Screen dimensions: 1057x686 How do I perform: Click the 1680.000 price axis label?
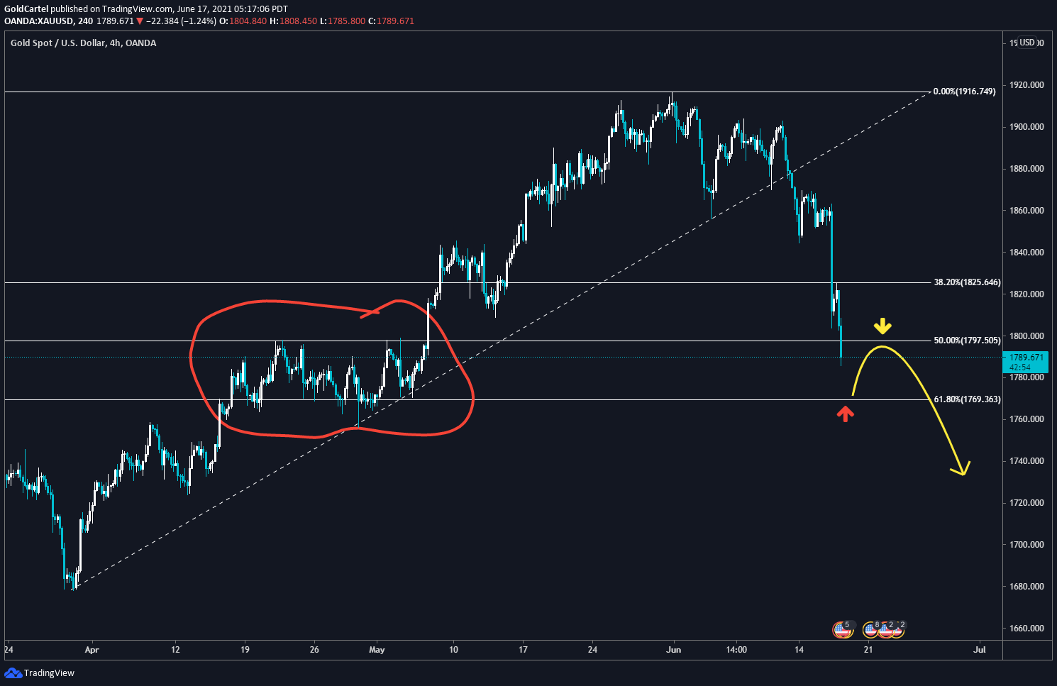[1026, 587]
